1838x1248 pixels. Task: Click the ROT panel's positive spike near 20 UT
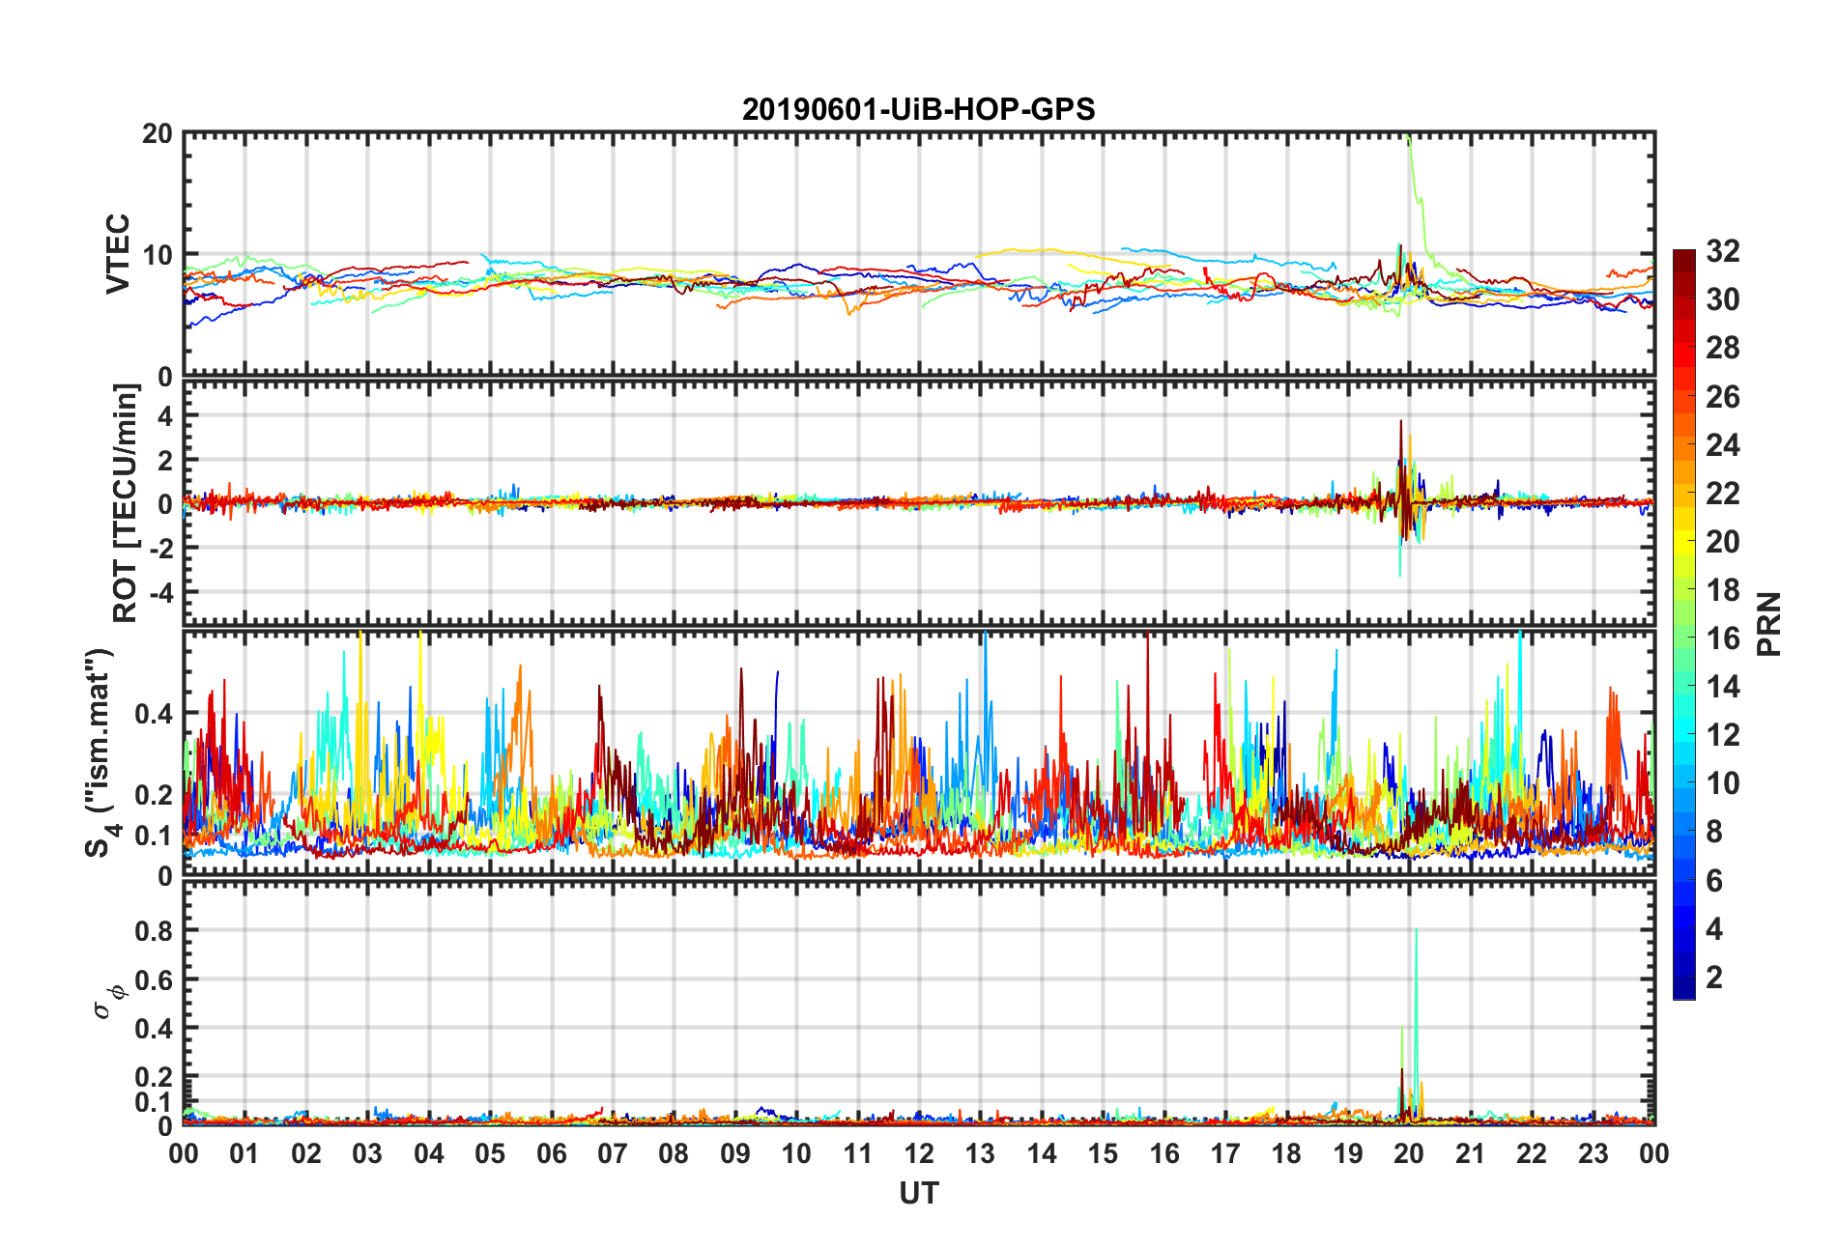(1400, 423)
